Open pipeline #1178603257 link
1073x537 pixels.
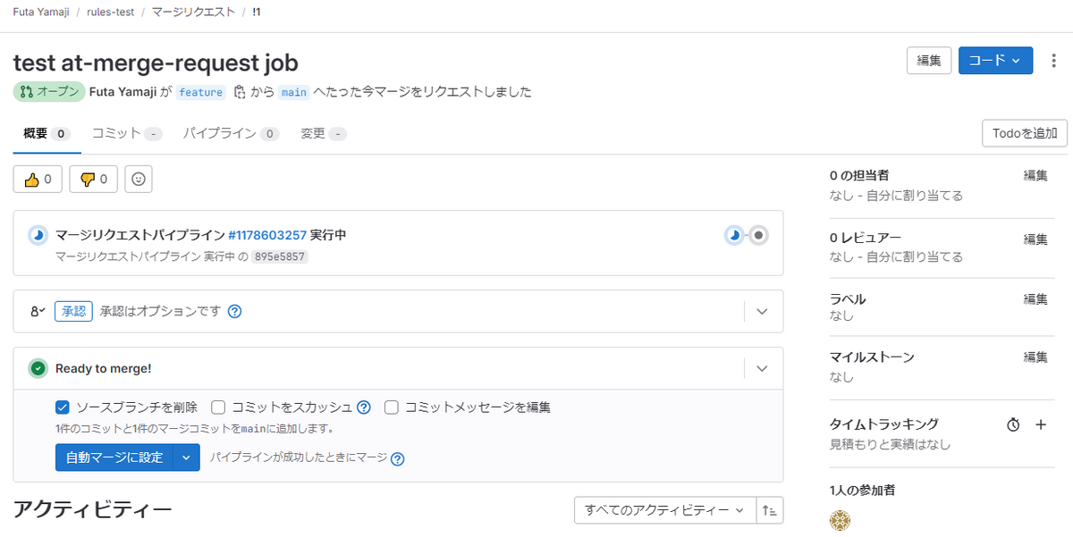(267, 236)
